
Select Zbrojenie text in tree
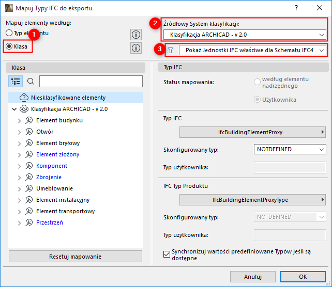[49, 177]
